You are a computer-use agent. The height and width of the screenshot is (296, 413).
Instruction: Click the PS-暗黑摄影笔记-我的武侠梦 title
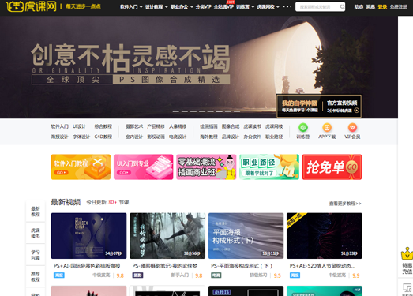[x=165, y=266]
